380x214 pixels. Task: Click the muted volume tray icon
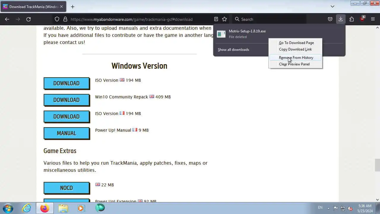click(x=350, y=208)
